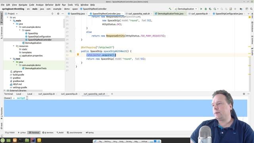Run with coverage icon in toolbar

click(210, 9)
